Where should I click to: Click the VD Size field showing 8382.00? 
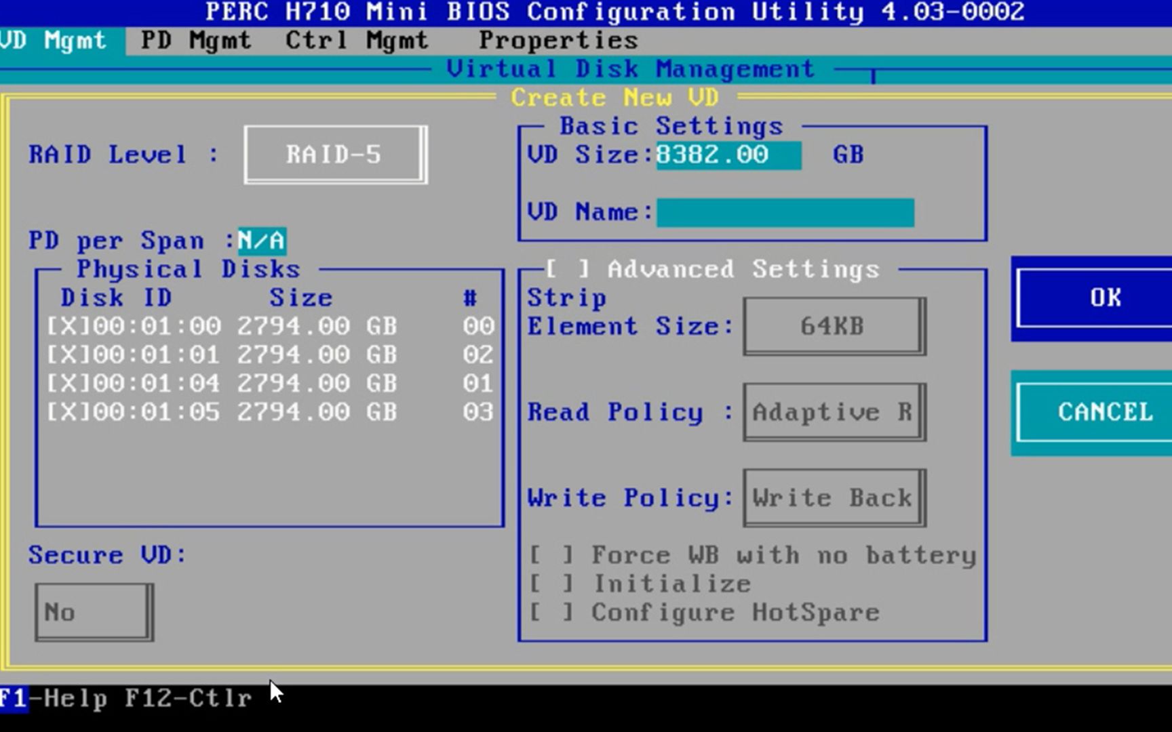tap(728, 155)
